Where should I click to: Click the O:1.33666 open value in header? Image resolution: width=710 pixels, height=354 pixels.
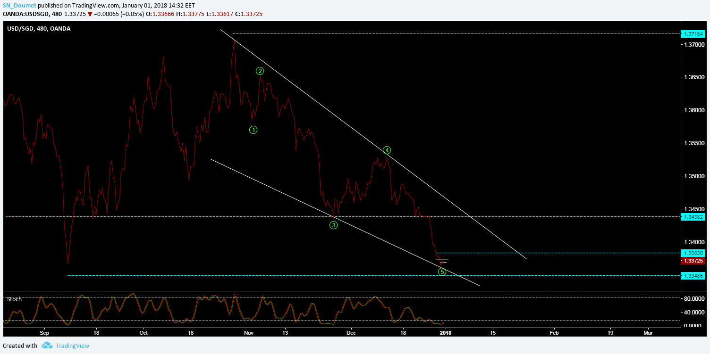coord(161,14)
